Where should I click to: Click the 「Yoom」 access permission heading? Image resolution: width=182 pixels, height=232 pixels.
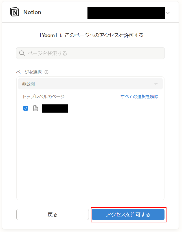click(91, 35)
